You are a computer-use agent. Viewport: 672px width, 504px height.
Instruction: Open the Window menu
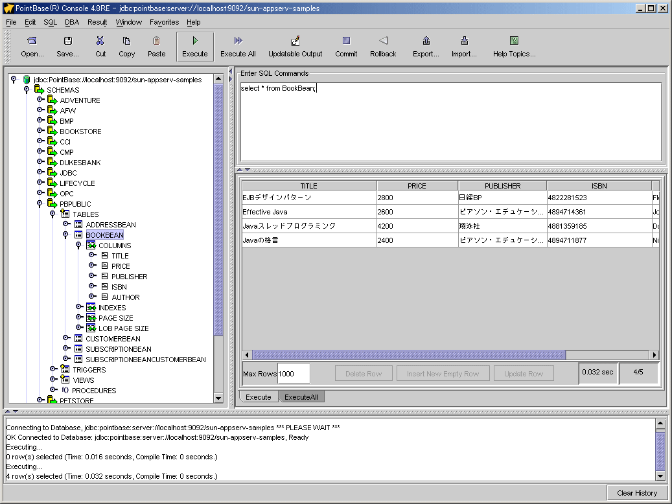point(128,22)
